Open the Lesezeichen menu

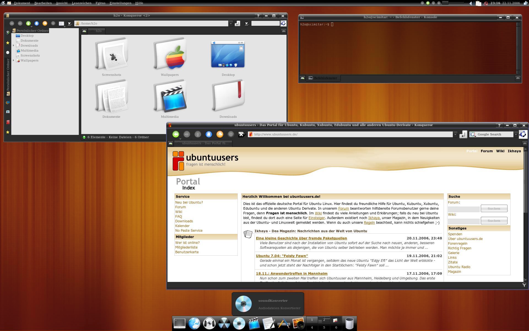82,3
